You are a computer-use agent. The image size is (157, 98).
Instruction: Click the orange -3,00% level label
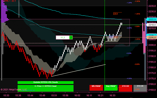click(137, 64)
